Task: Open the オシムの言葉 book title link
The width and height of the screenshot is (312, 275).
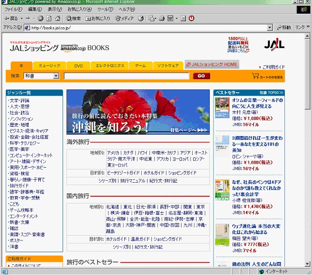Action: [x=258, y=103]
